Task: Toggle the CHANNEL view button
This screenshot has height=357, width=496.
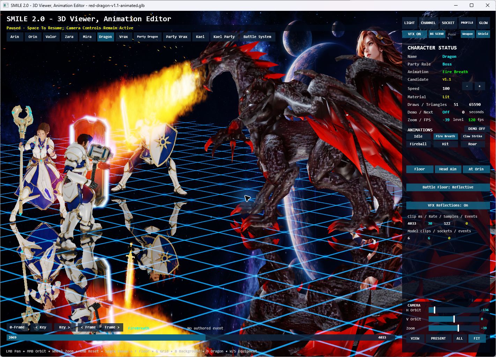Action: pos(428,23)
